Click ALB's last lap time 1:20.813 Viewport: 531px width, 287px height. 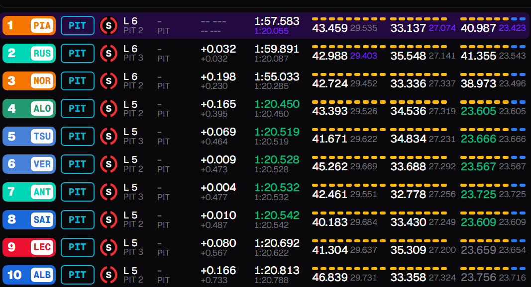[277, 271]
